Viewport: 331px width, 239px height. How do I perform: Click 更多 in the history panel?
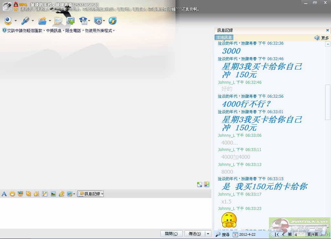(x=325, y=38)
